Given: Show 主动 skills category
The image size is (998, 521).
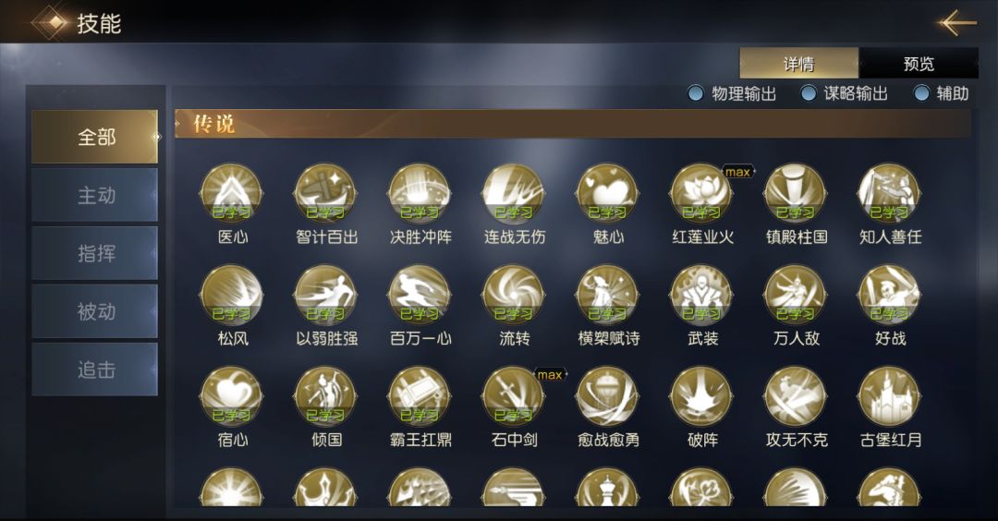Looking at the screenshot, I should pos(95,195).
